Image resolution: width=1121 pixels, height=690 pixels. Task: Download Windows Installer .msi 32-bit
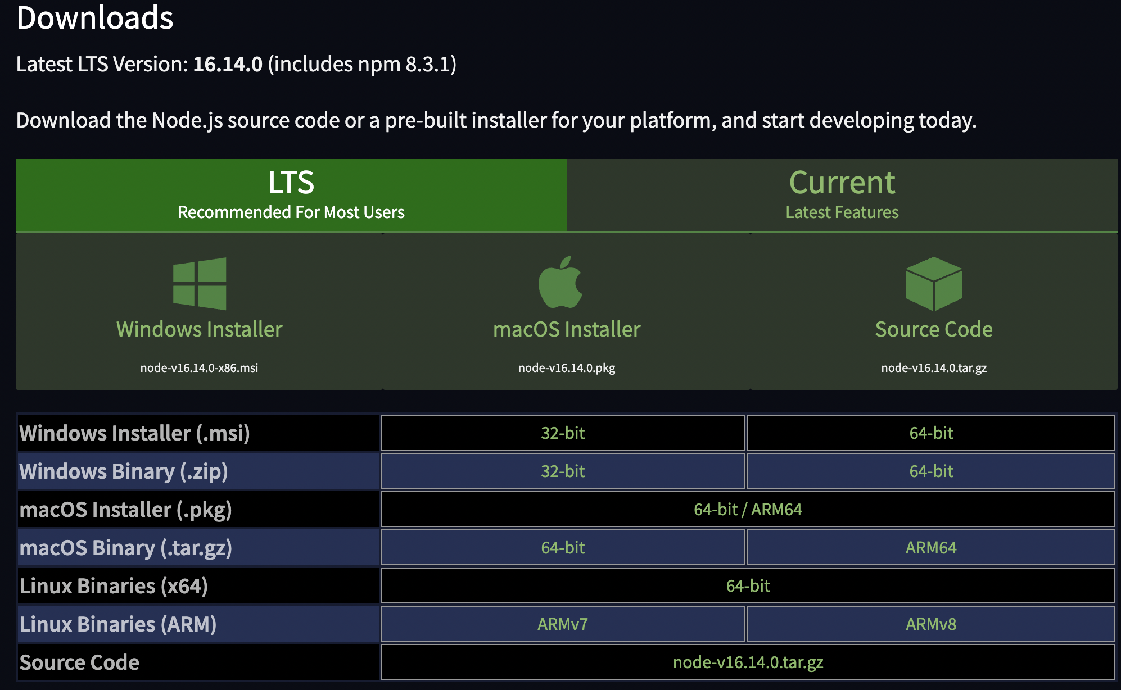coord(563,433)
